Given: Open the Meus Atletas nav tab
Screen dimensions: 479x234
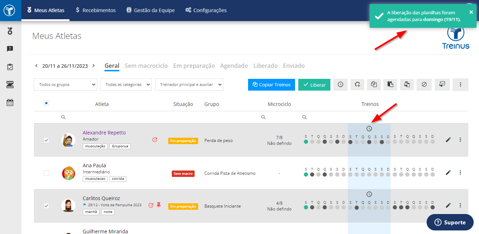Looking at the screenshot, I should (x=46, y=10).
